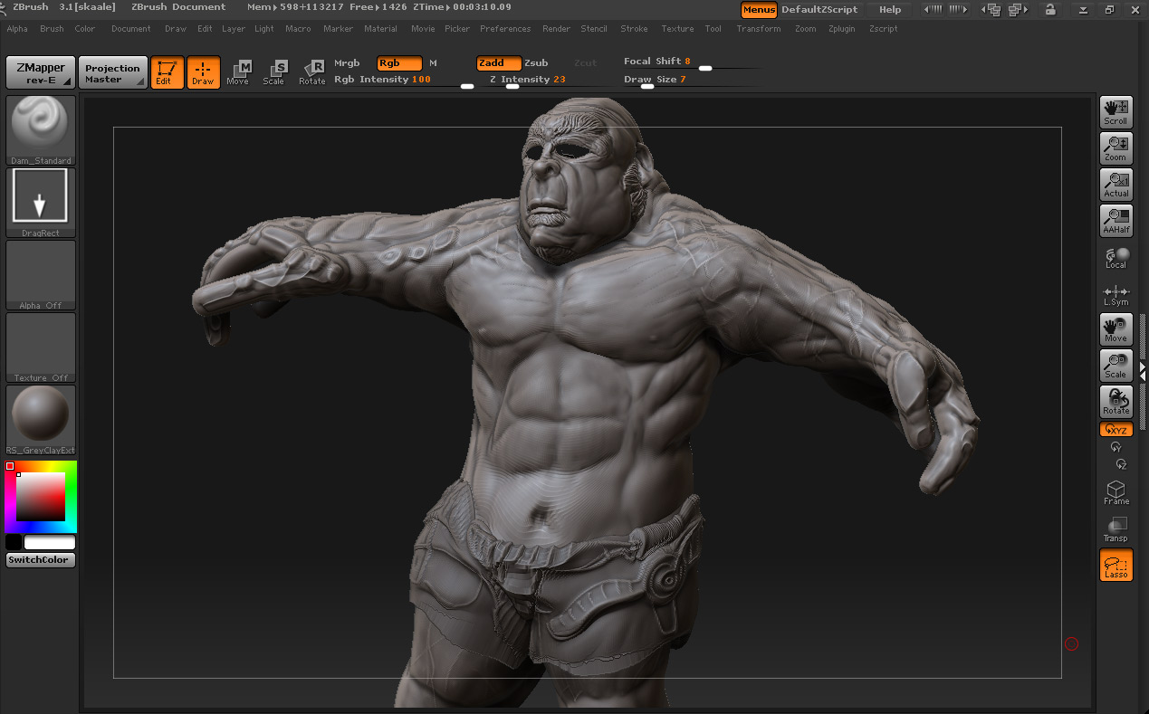Click the SwitchColor button
This screenshot has width=1149, height=714.
coord(41,560)
